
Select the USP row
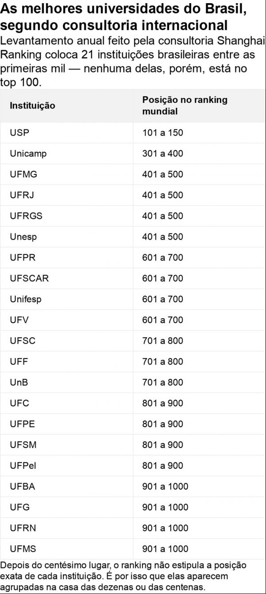tap(133, 133)
